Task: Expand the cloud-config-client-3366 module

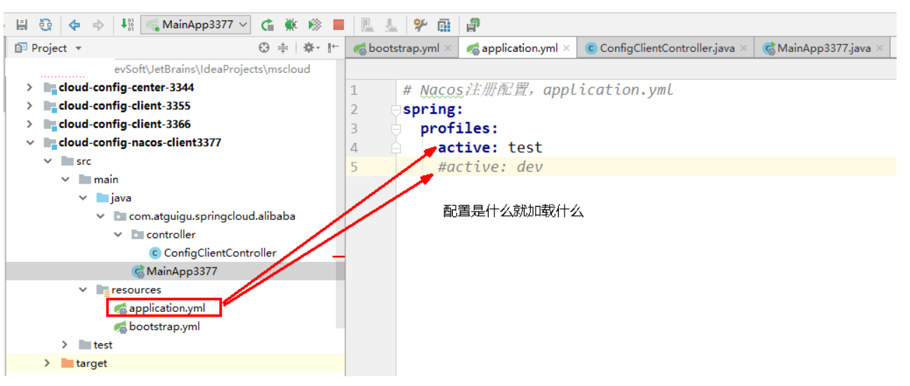Action: pyautogui.click(x=29, y=124)
